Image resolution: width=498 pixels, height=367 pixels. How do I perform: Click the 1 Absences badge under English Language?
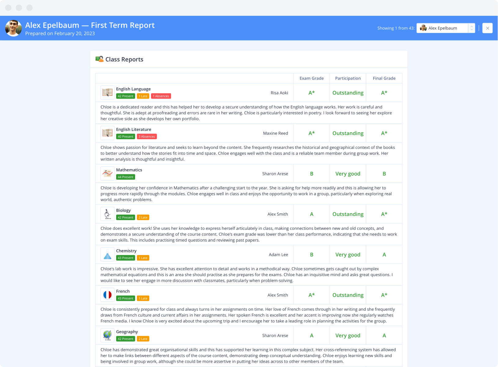pos(161,96)
